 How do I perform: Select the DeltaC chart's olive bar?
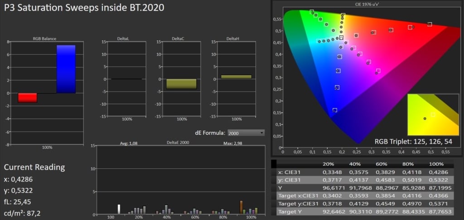[181, 84]
